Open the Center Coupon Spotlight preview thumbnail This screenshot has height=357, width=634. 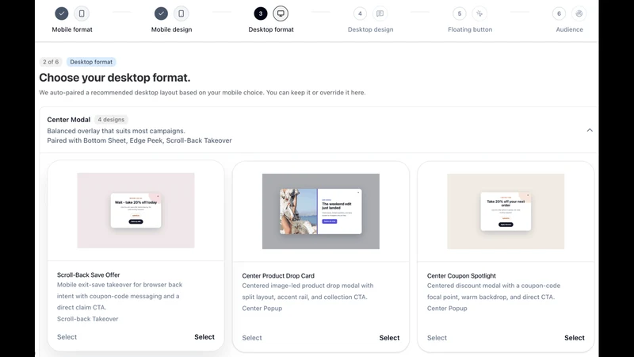point(506,211)
